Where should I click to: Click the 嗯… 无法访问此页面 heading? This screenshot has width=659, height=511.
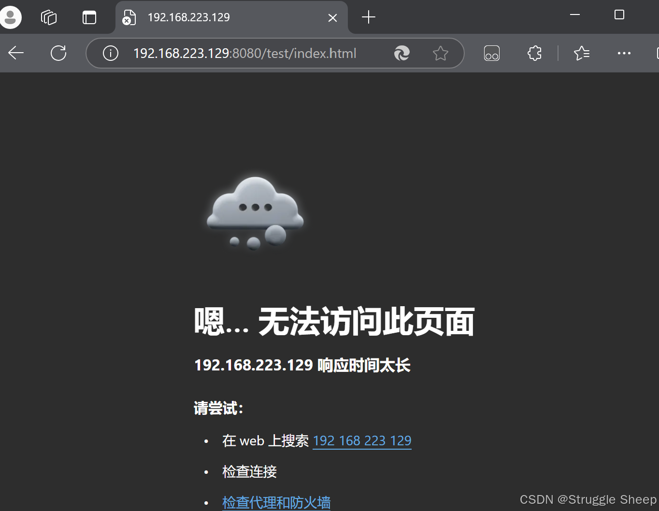(334, 322)
